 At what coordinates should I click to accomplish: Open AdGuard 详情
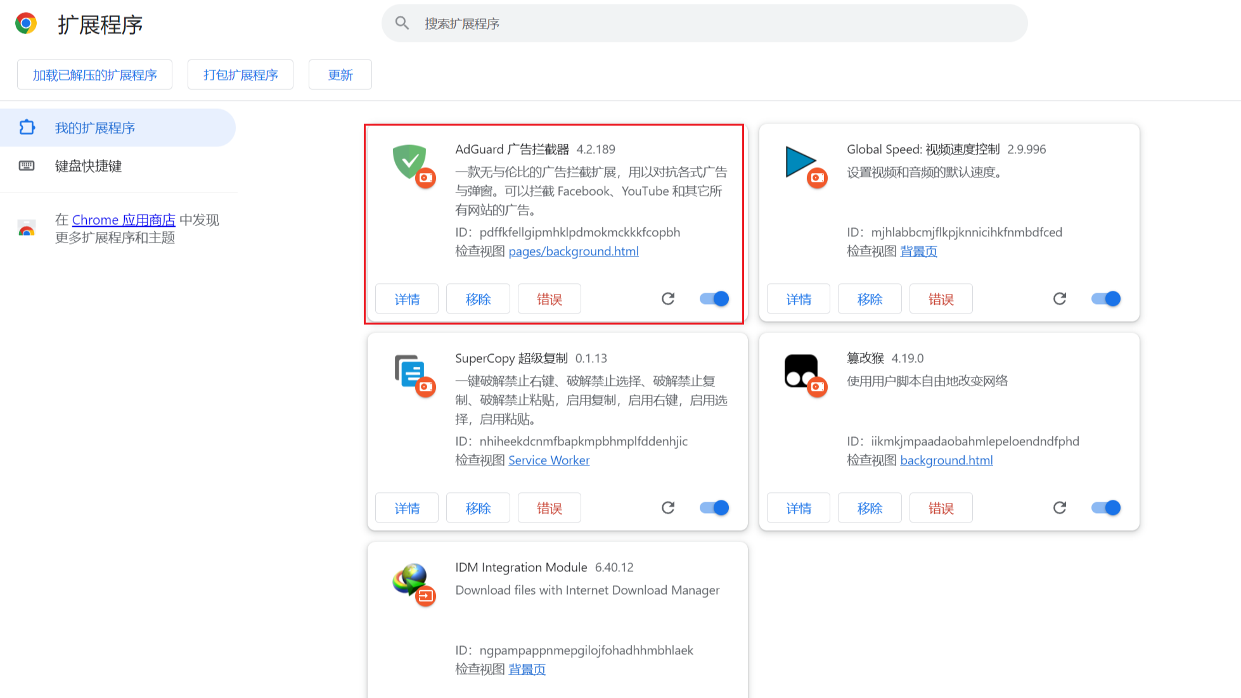click(x=407, y=299)
